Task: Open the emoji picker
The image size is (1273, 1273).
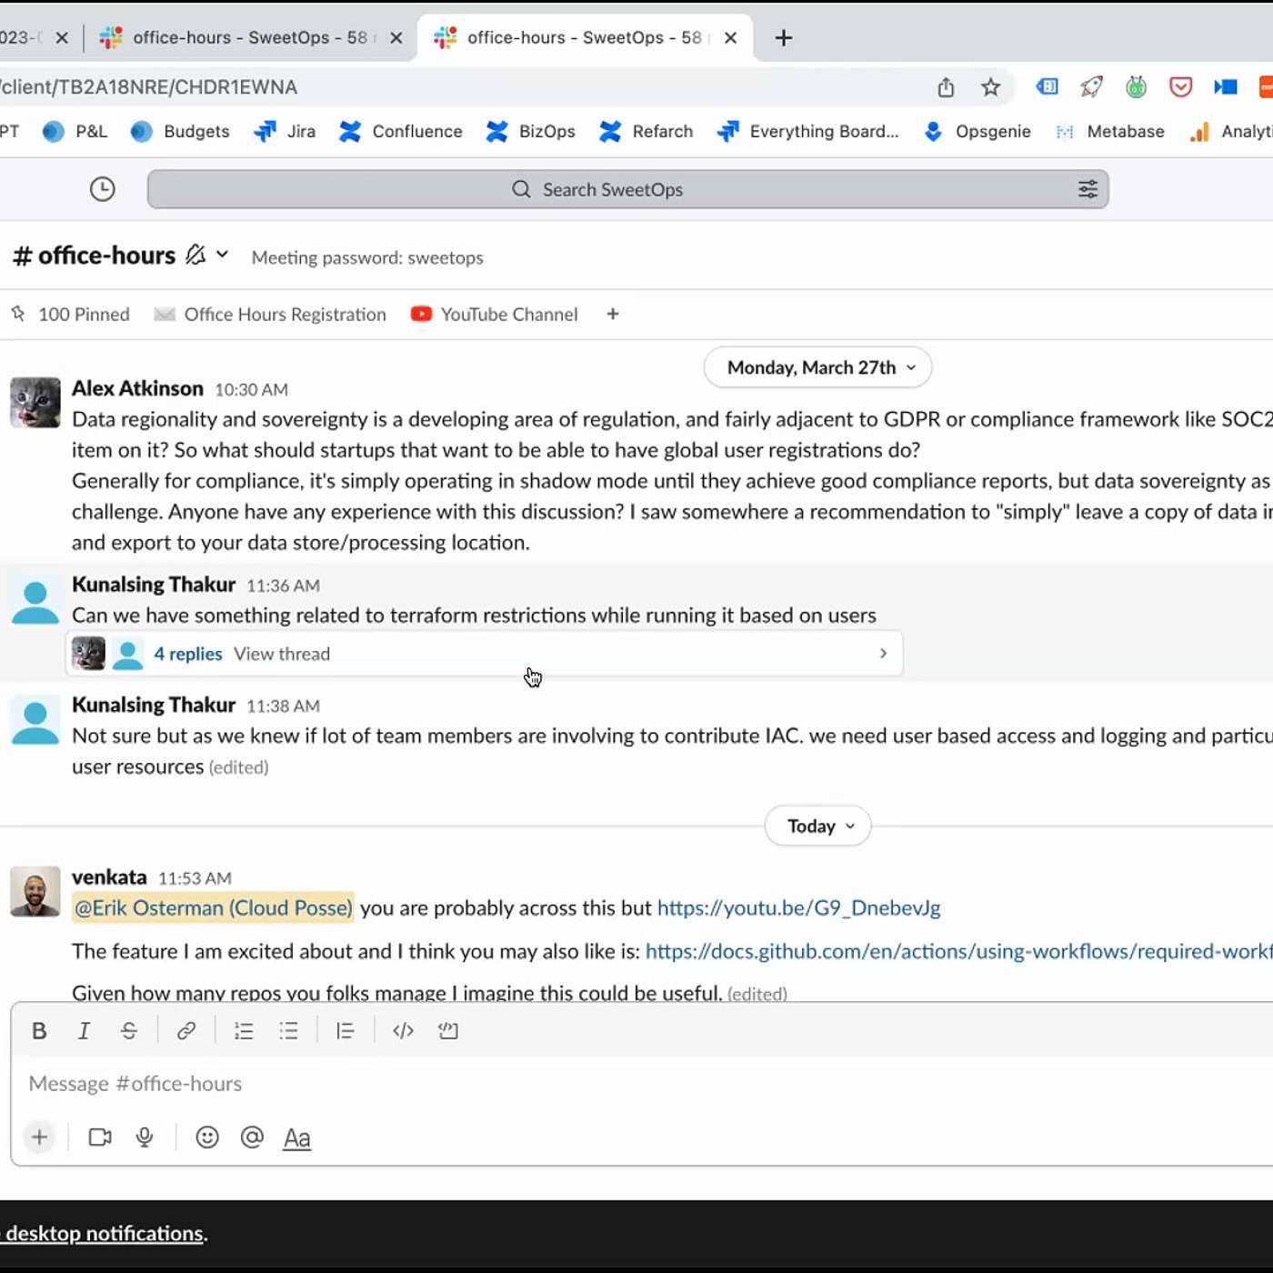Action: 207,1138
